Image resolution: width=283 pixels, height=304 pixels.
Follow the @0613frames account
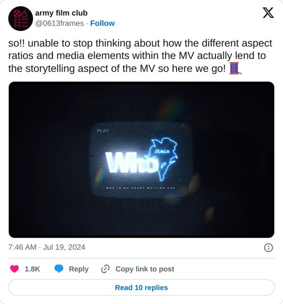point(102,23)
